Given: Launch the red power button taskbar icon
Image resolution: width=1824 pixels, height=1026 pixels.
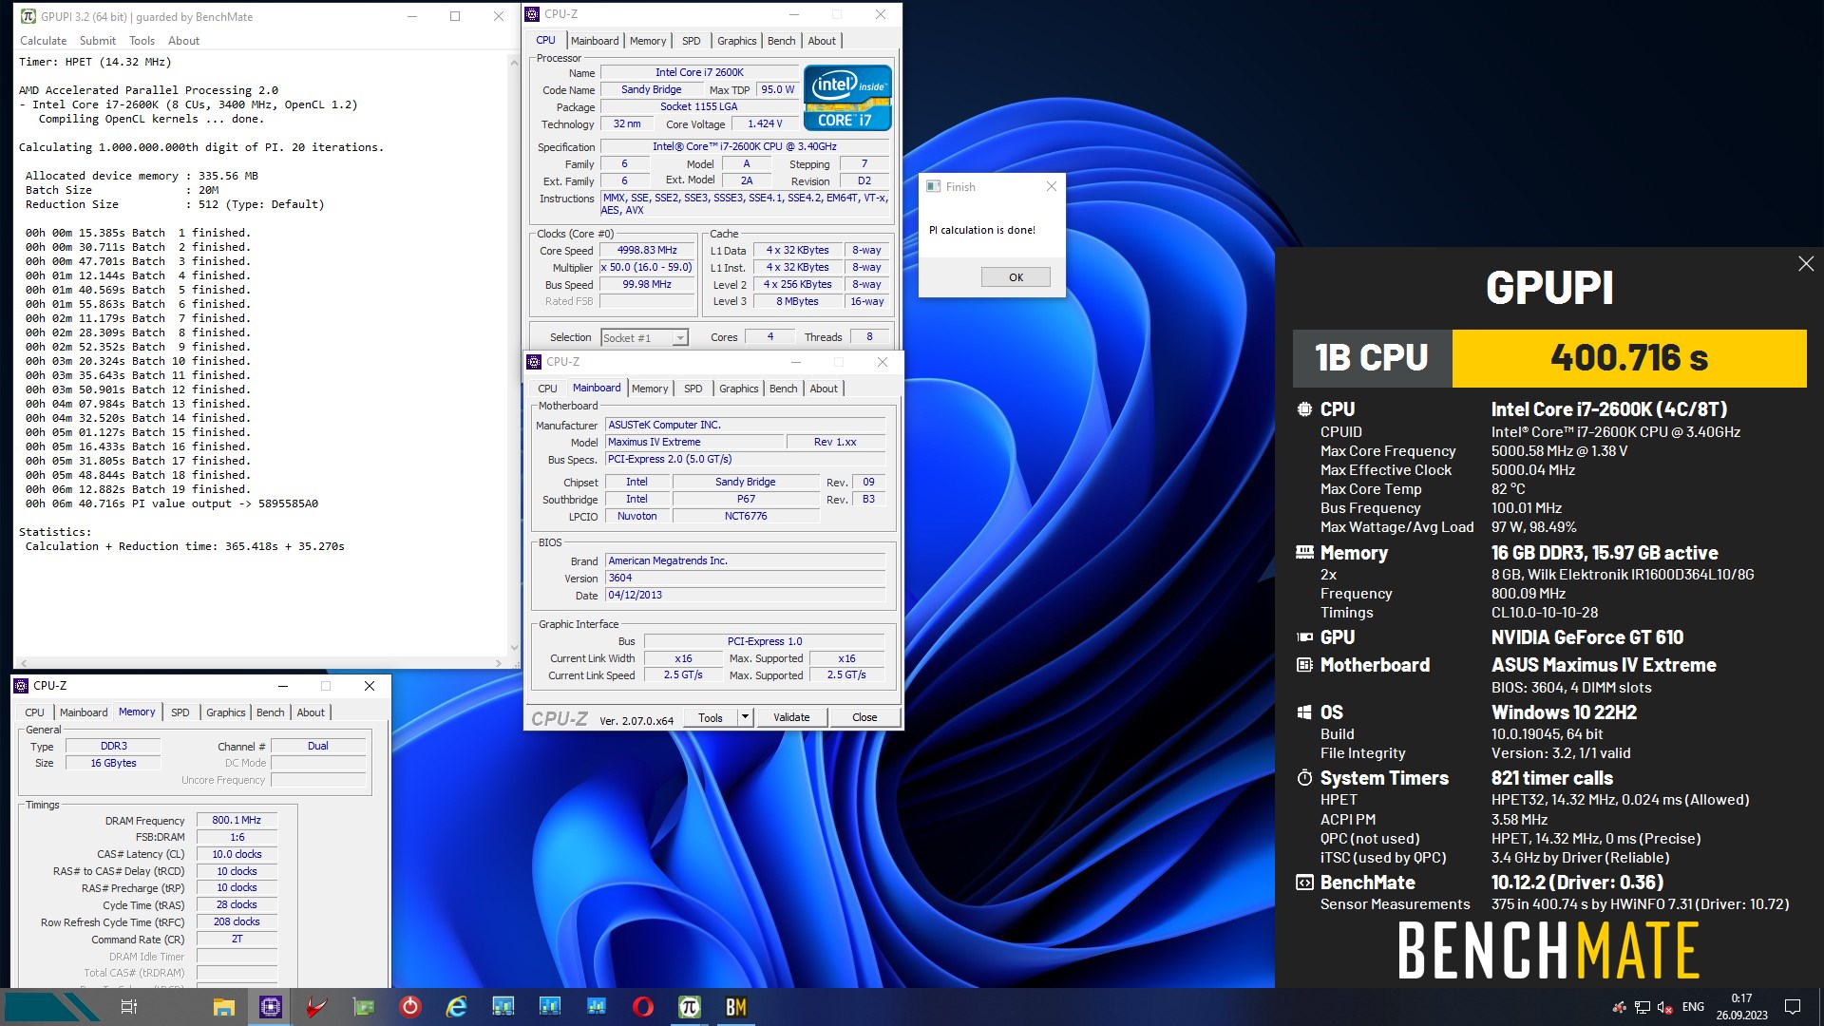Looking at the screenshot, I should click(410, 1007).
